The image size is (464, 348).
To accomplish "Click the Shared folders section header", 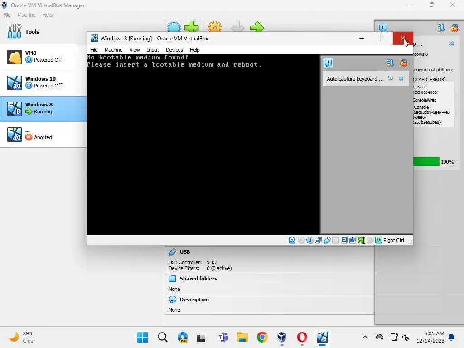I will [198, 279].
